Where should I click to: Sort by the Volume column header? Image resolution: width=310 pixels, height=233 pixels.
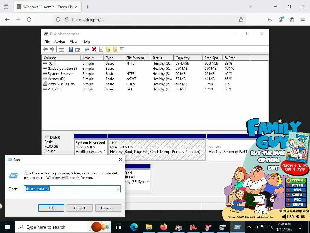(61, 58)
